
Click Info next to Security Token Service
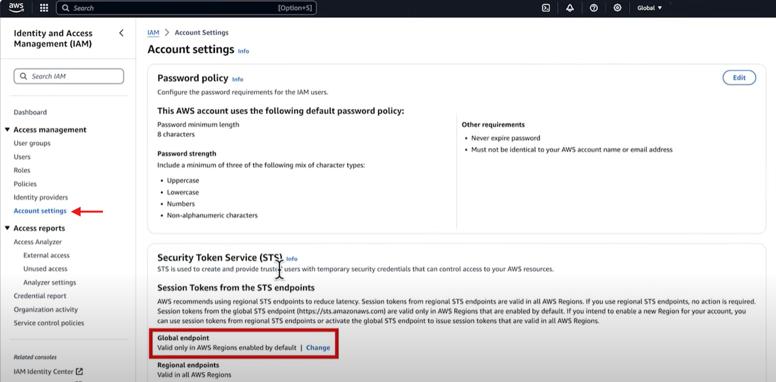[x=292, y=259]
